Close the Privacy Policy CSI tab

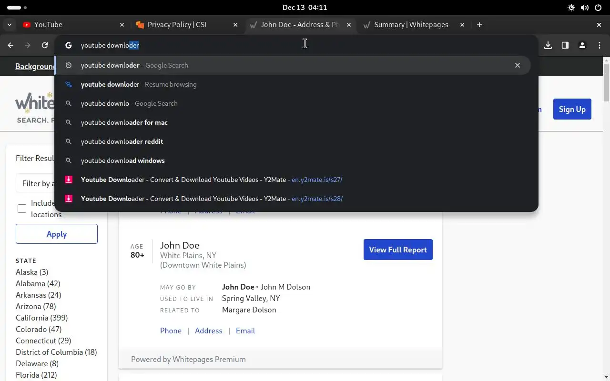(235, 25)
